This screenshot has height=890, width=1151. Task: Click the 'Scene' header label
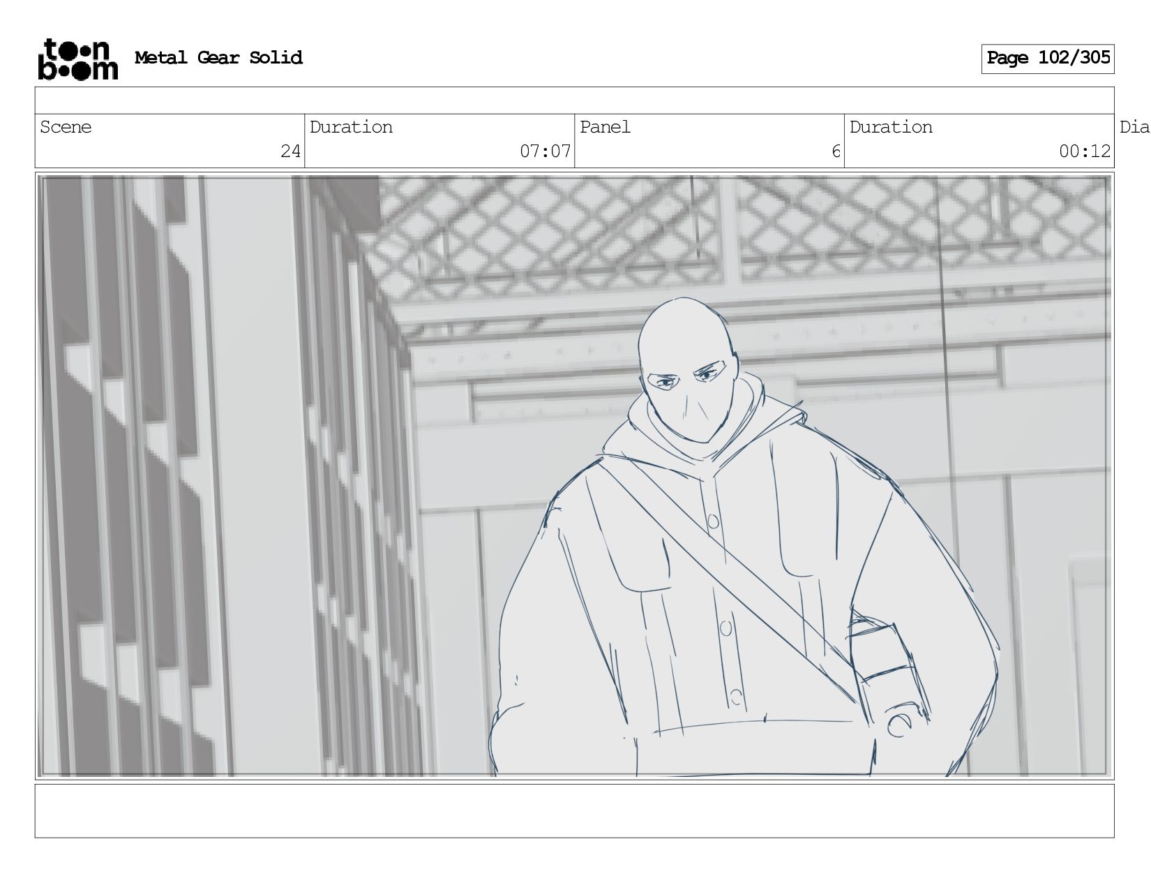tap(66, 127)
